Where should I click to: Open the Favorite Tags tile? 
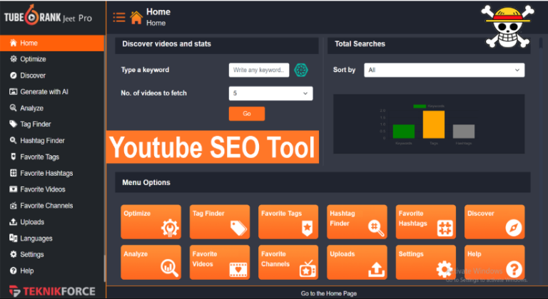tap(288, 222)
